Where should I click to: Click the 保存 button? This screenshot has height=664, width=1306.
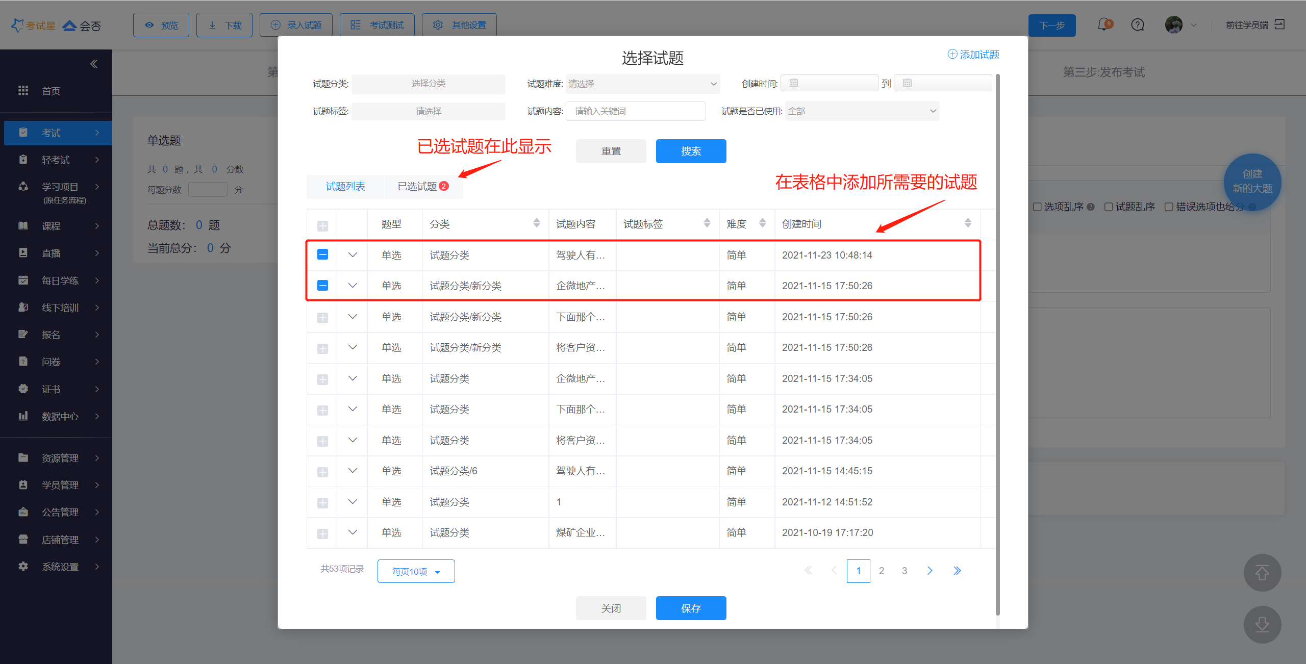690,608
